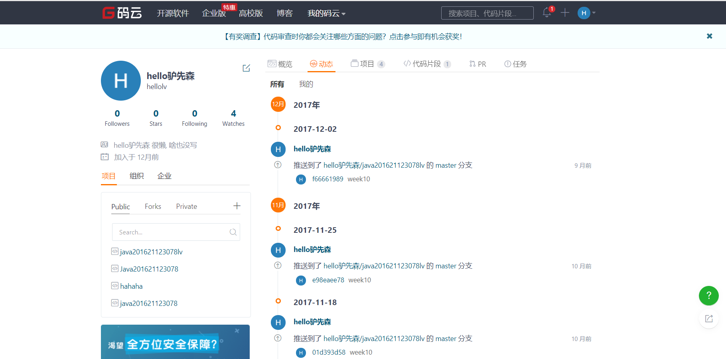Open commit 01d393d58

pos(329,352)
